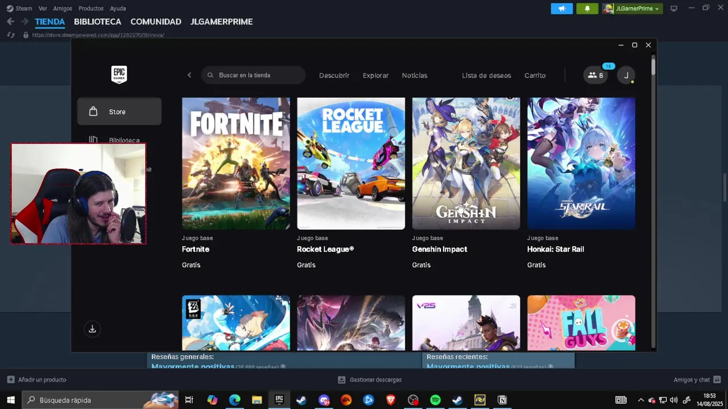Open the Epic downloads arrow icon
Image resolution: width=728 pixels, height=409 pixels.
[x=92, y=329]
